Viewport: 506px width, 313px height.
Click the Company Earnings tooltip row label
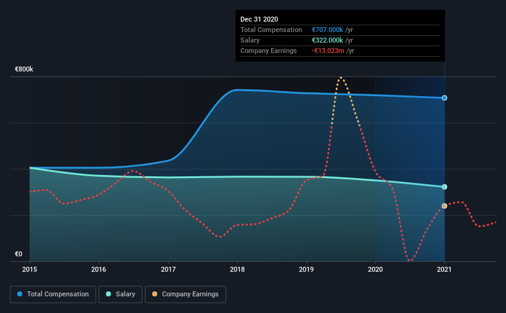point(269,51)
